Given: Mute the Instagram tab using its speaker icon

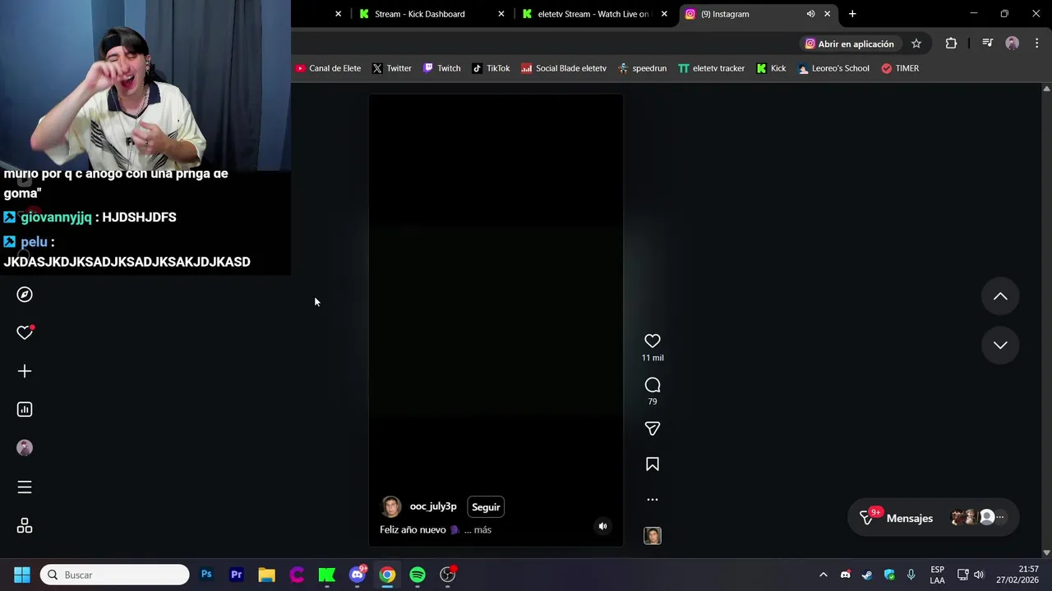Looking at the screenshot, I should click(810, 14).
